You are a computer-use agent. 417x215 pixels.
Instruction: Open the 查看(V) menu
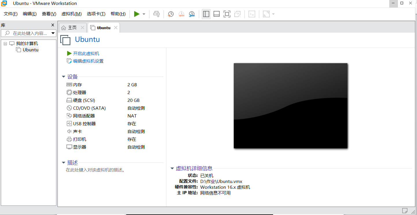click(x=49, y=14)
